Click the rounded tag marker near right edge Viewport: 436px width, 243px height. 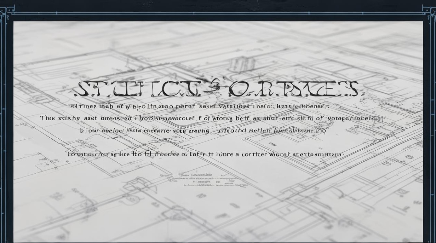tap(409, 157)
